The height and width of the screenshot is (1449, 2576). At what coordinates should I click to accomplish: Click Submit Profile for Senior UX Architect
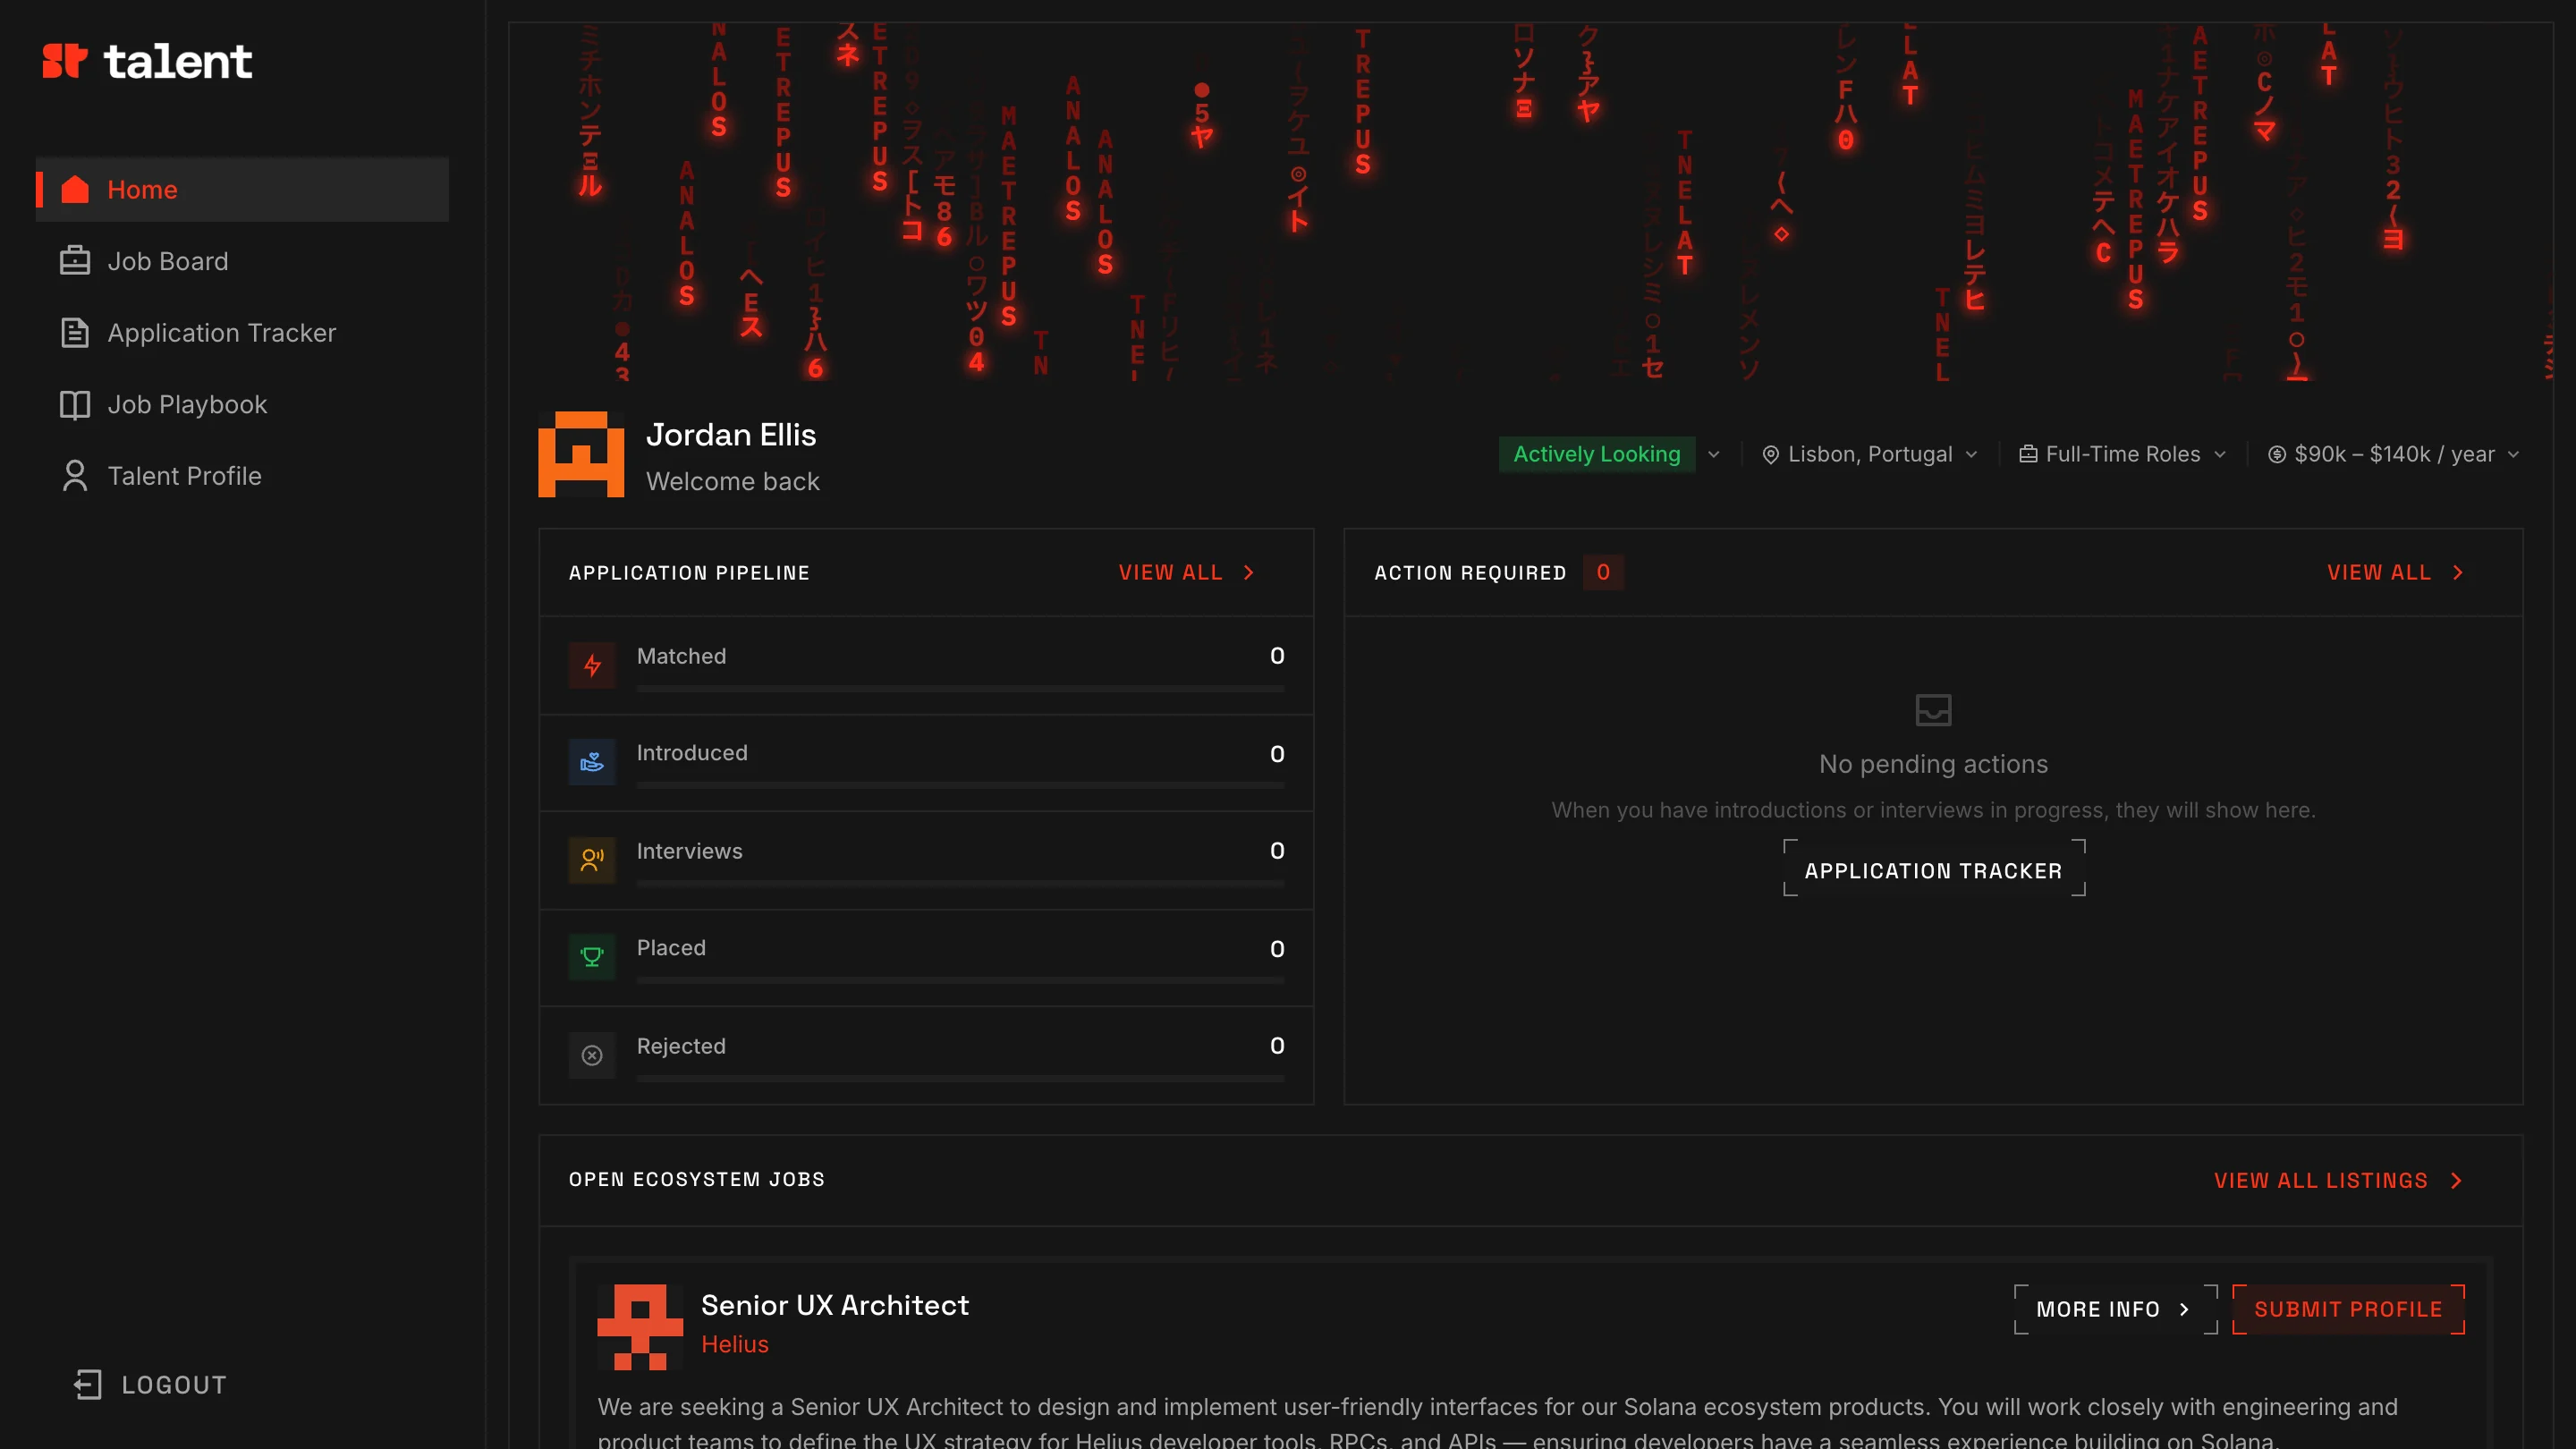click(2348, 1309)
